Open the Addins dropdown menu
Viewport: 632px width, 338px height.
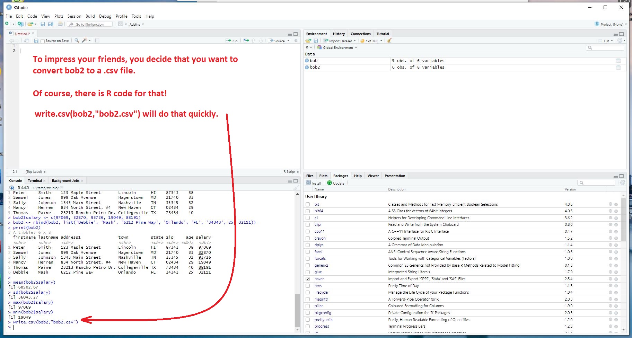136,25
